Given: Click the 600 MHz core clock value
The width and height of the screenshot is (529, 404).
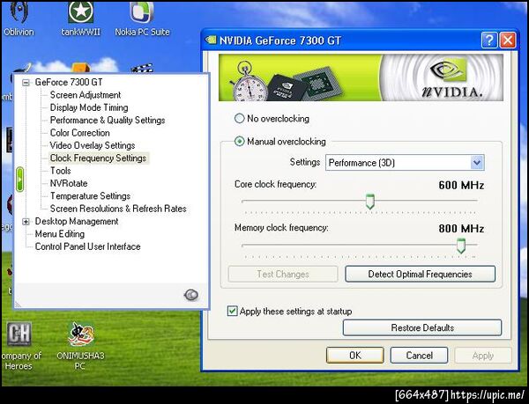Looking at the screenshot, I should (x=461, y=185).
